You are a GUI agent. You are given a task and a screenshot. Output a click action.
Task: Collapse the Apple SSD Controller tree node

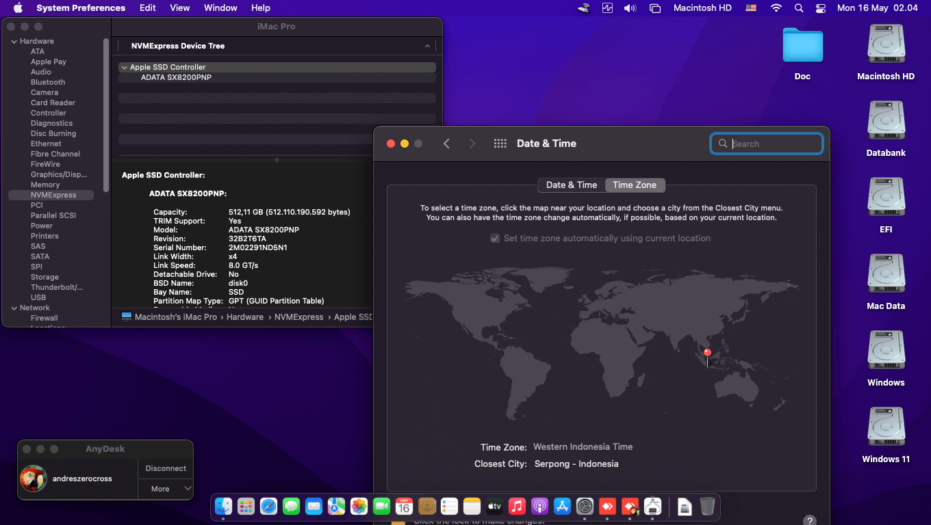(x=124, y=68)
